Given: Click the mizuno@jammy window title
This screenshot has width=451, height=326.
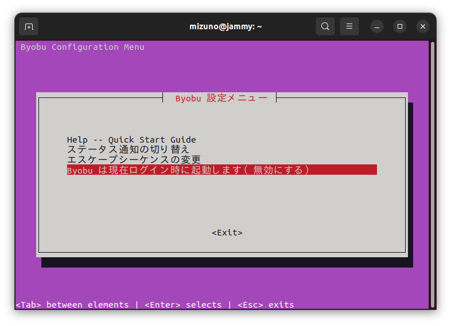Looking at the screenshot, I should point(226,27).
